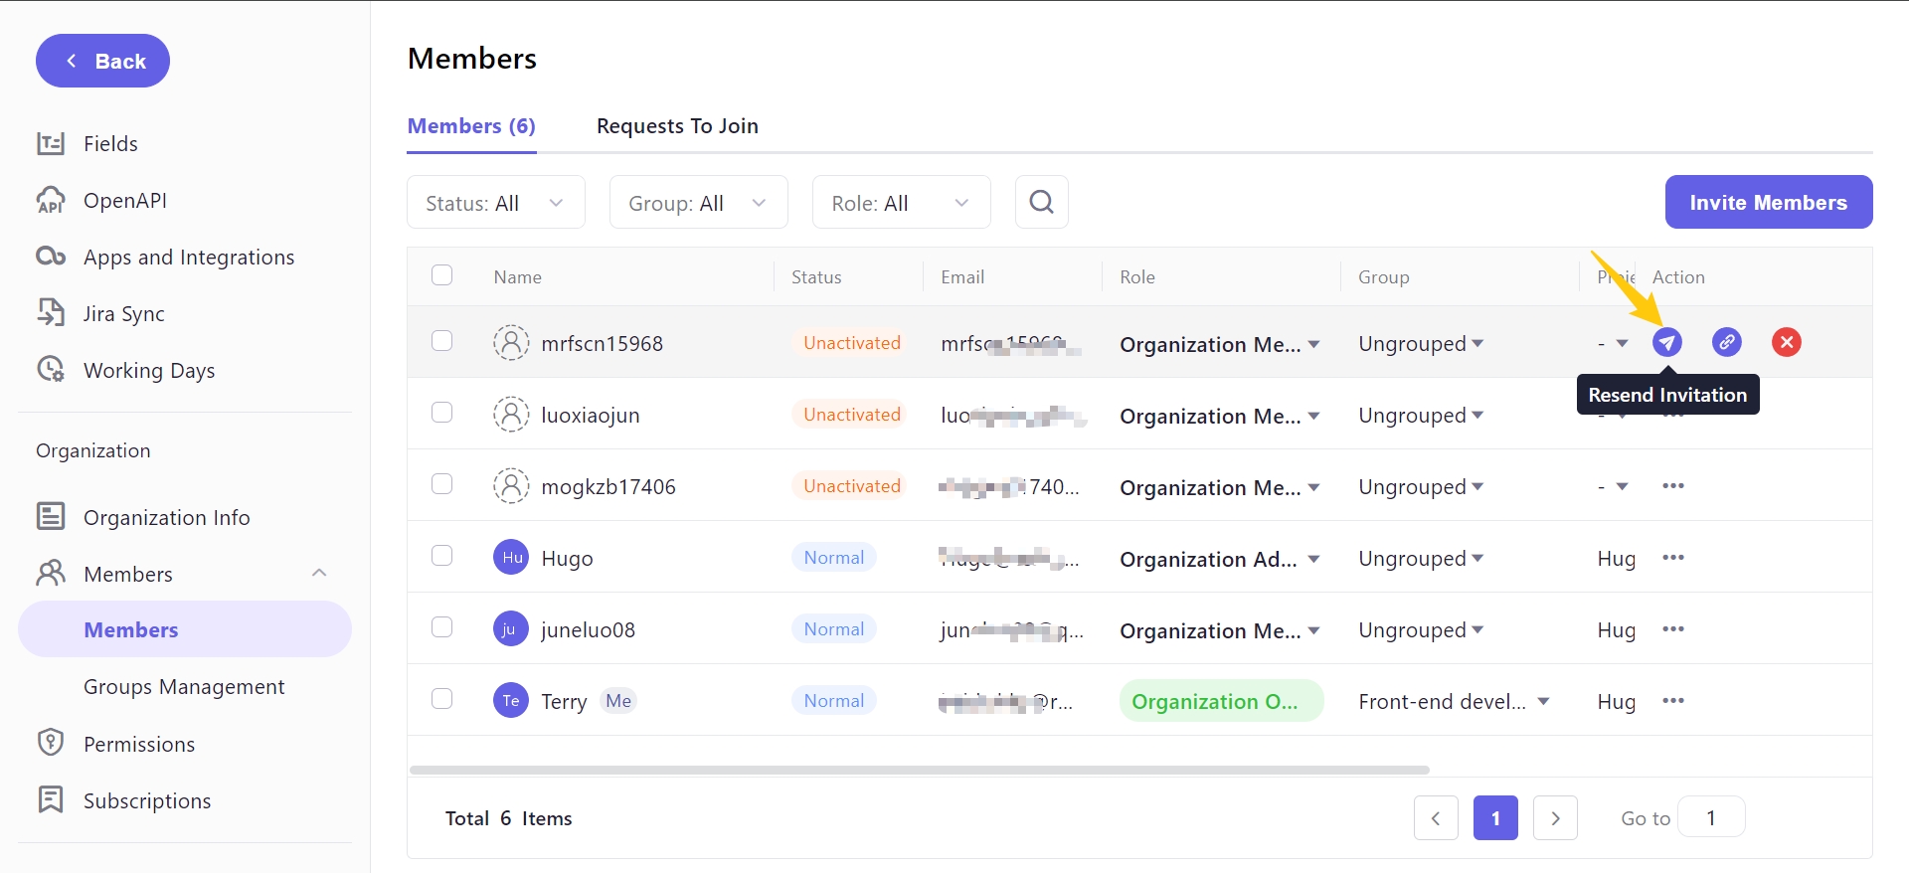Click the Go to page input
This screenshot has height=873, width=1909.
[x=1711, y=818]
